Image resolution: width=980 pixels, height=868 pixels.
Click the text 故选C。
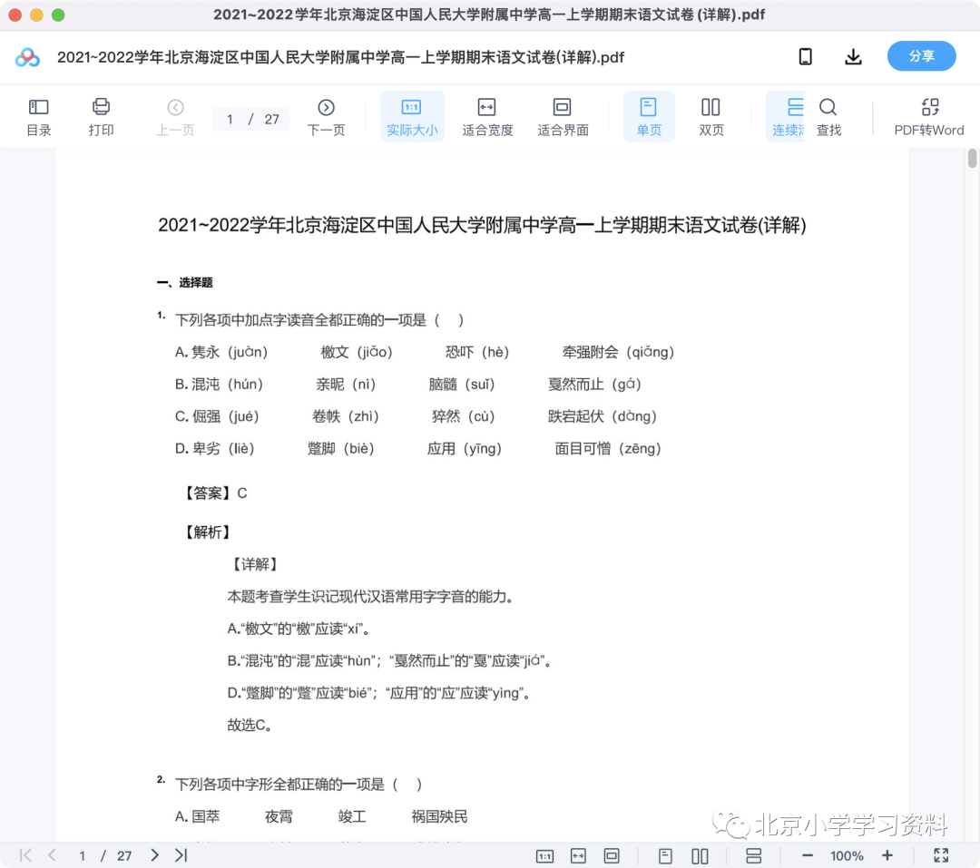pyautogui.click(x=250, y=725)
